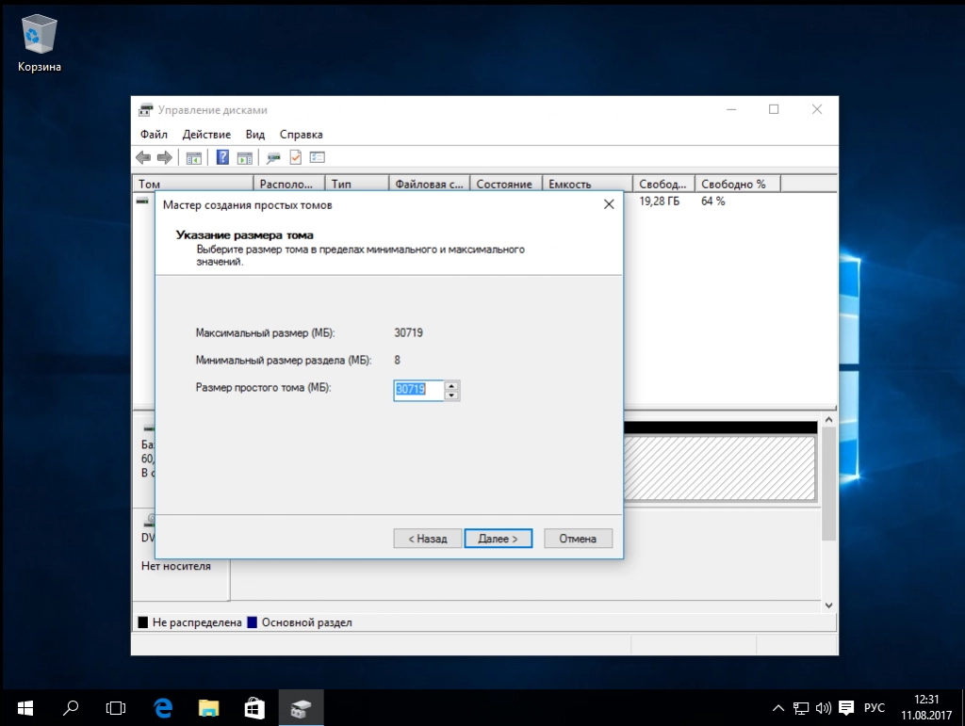Click the show/hide console tree toolbar icon
965x726 pixels.
click(x=193, y=157)
